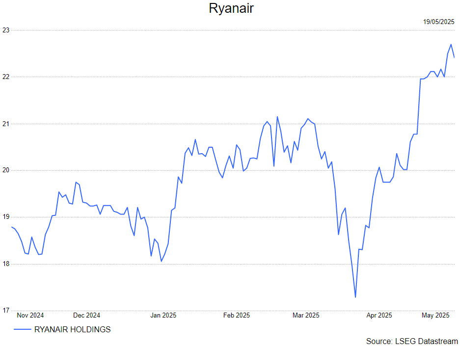Select the date label 19/05/2025

[438, 22]
